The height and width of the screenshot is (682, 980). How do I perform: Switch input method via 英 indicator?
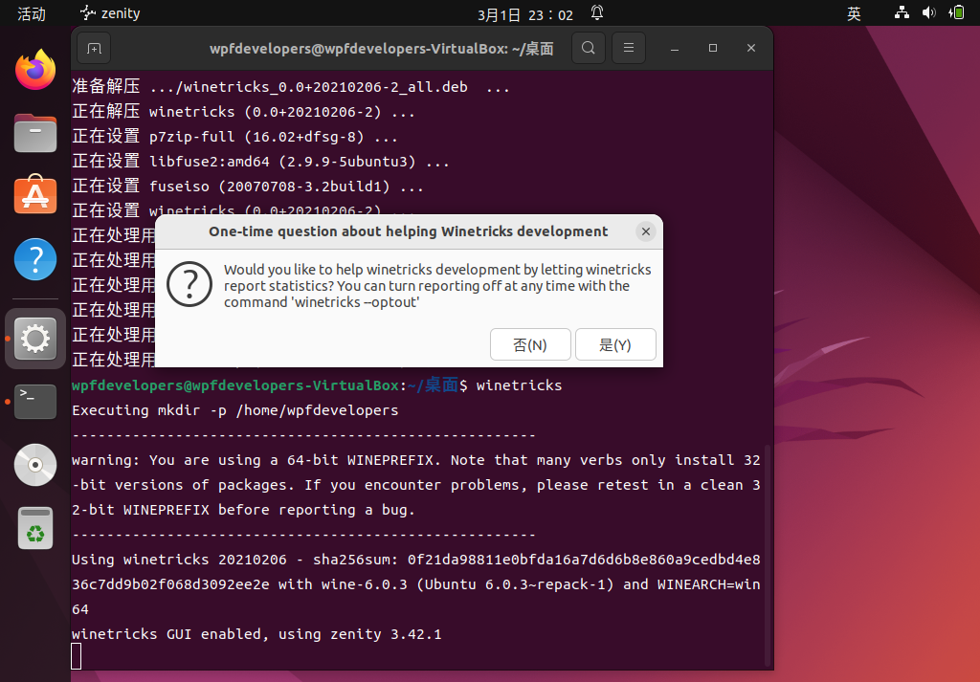pyautogui.click(x=854, y=13)
